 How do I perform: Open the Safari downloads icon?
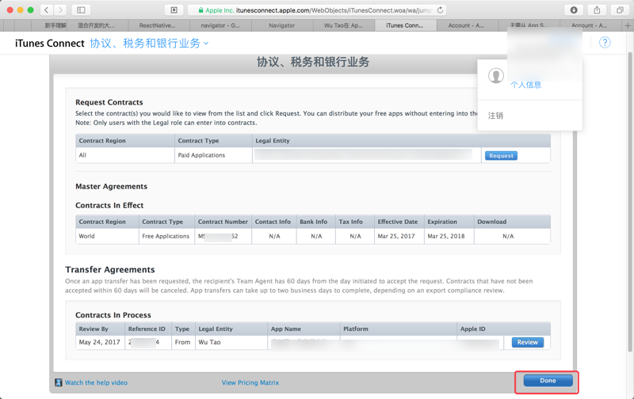pyautogui.click(x=573, y=10)
